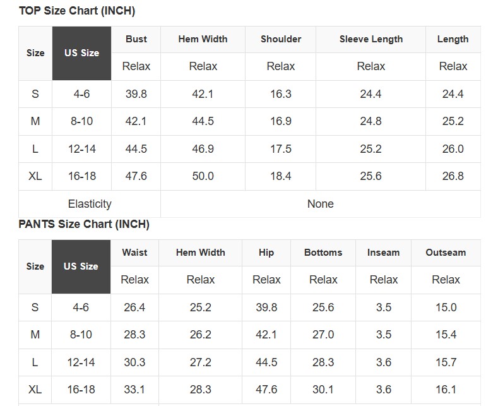Click the Outseam column header

point(446,253)
